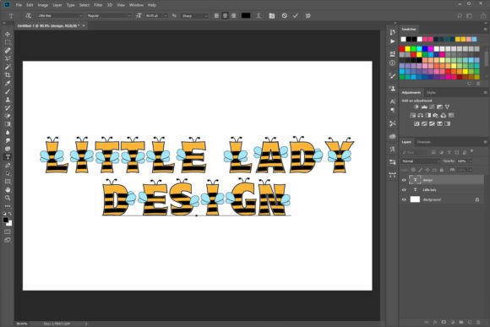Open the font size dropdown

click(166, 15)
